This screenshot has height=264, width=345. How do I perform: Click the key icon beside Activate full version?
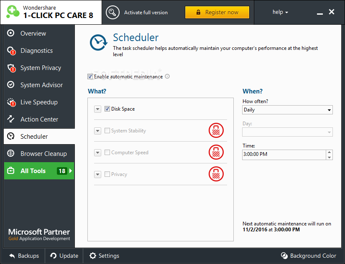pyautogui.click(x=112, y=12)
